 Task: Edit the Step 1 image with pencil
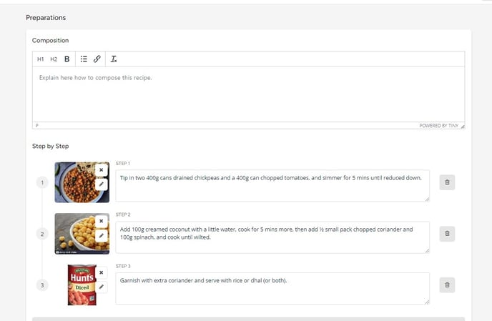(102, 184)
